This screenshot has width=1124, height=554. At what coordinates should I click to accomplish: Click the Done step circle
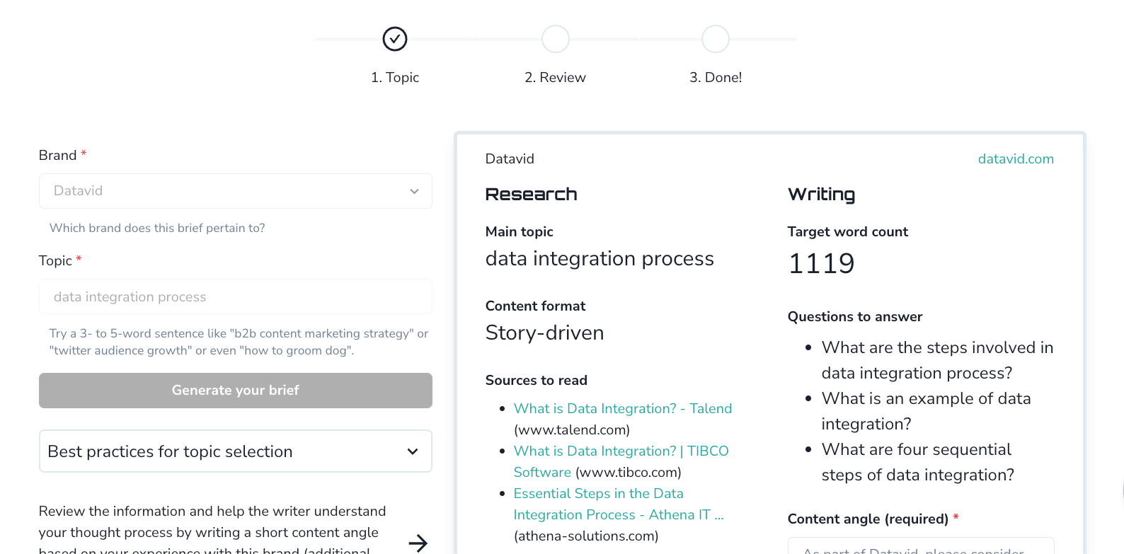[x=716, y=39]
